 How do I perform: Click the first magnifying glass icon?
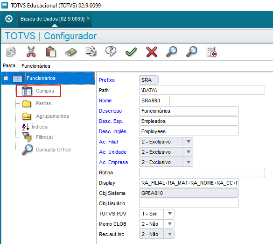(x=171, y=51)
